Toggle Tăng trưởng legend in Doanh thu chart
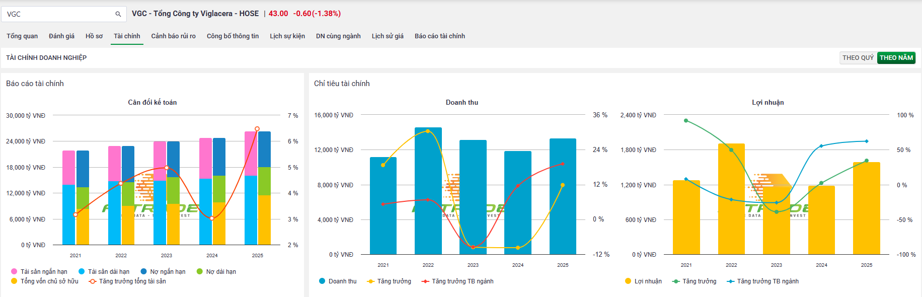 pyautogui.click(x=389, y=281)
